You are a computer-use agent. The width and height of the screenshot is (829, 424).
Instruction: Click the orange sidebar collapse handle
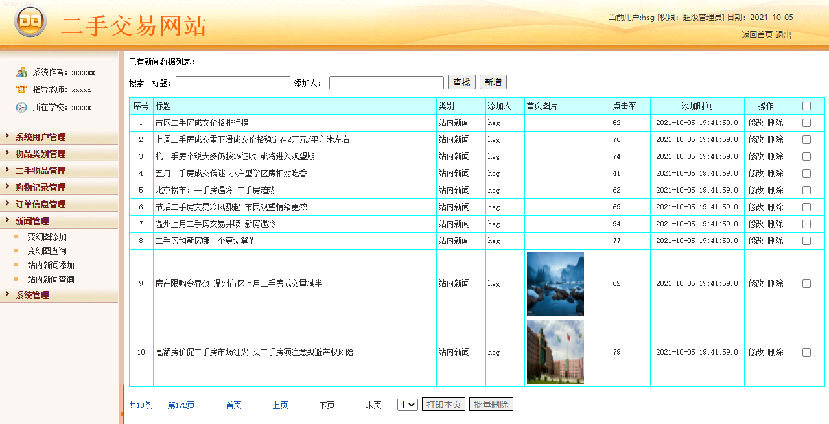coord(121,402)
